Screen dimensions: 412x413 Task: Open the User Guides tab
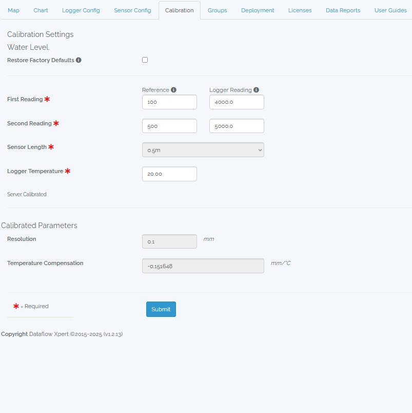click(390, 10)
